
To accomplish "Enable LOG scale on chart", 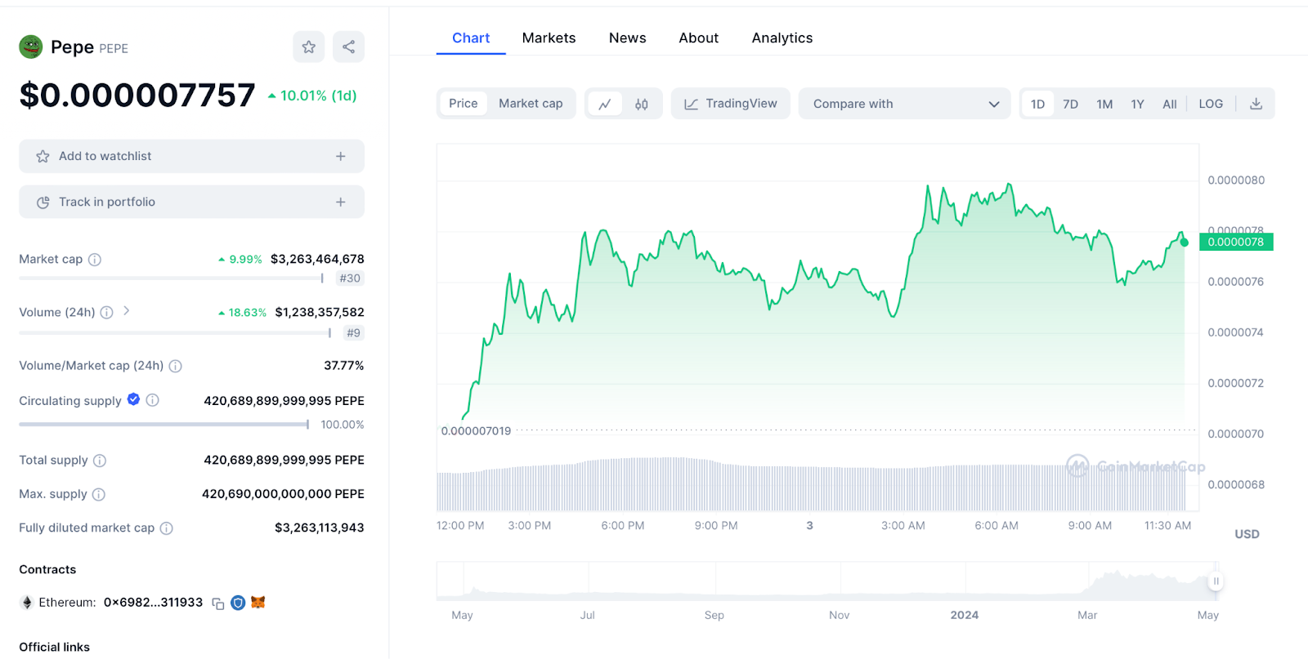I will tap(1211, 104).
